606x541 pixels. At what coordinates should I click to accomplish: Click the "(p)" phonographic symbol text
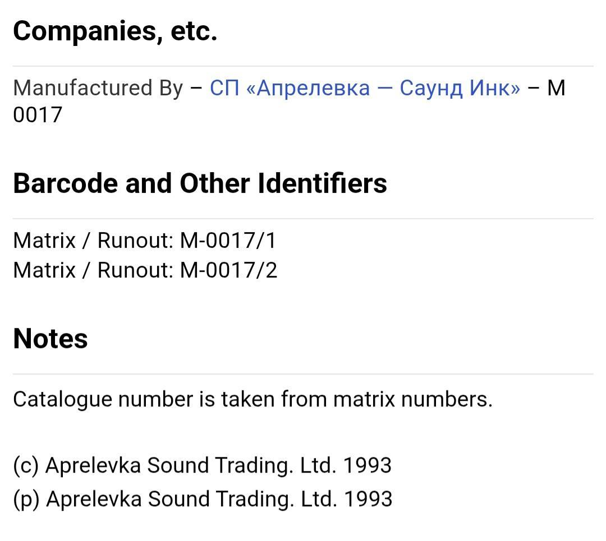pyautogui.click(x=26, y=499)
